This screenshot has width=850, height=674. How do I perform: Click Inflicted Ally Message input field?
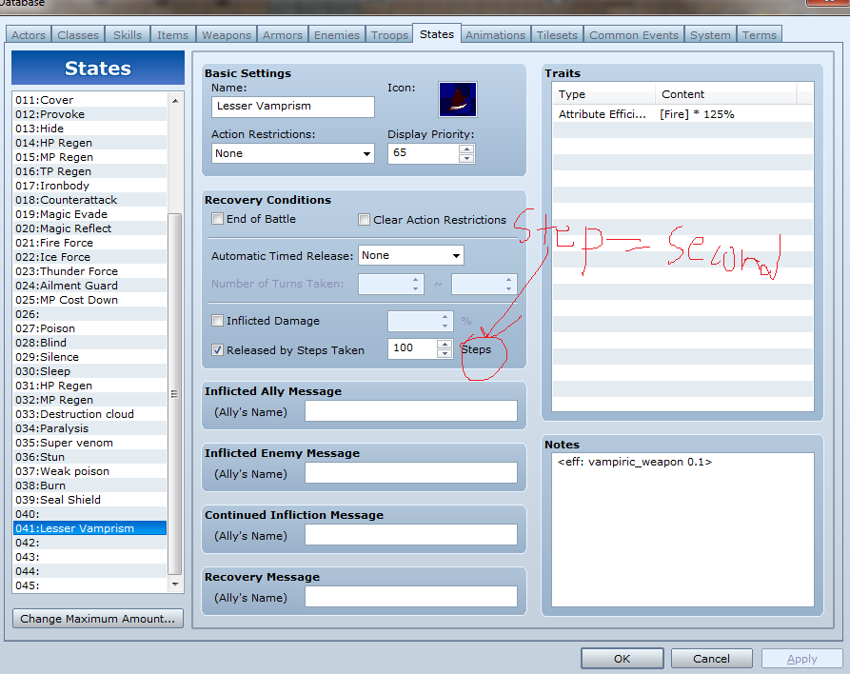click(411, 411)
